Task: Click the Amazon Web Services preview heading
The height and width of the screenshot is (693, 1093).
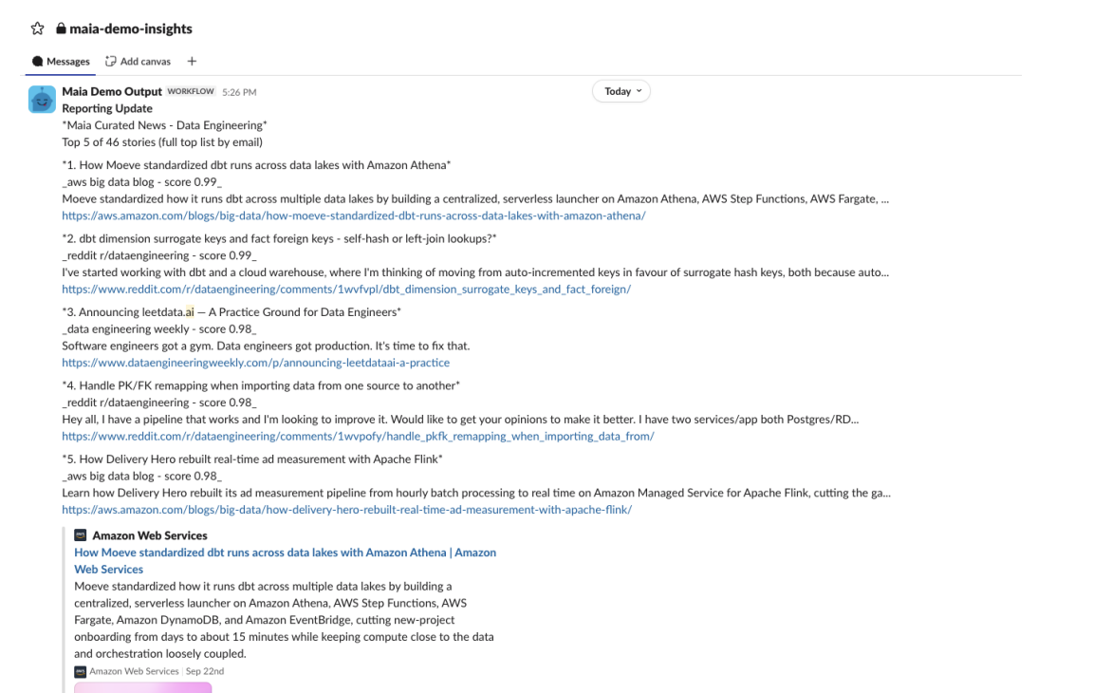Action: [150, 535]
